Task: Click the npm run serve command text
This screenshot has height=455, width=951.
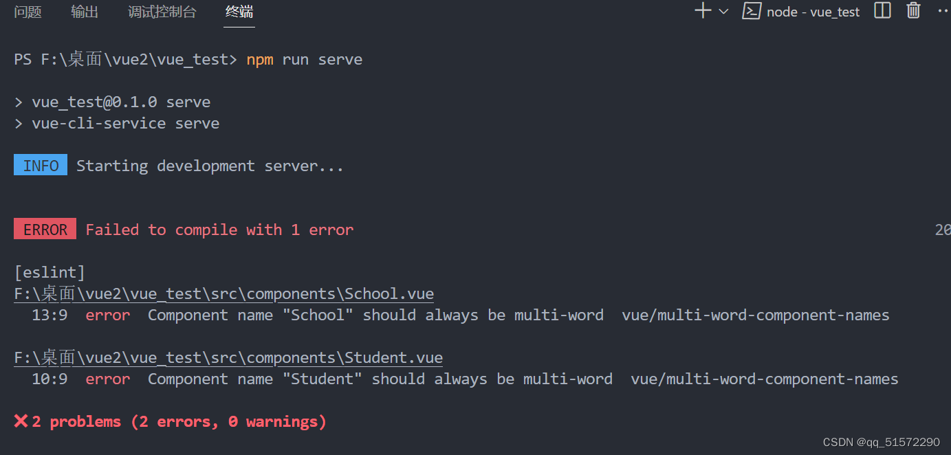Action: click(305, 59)
